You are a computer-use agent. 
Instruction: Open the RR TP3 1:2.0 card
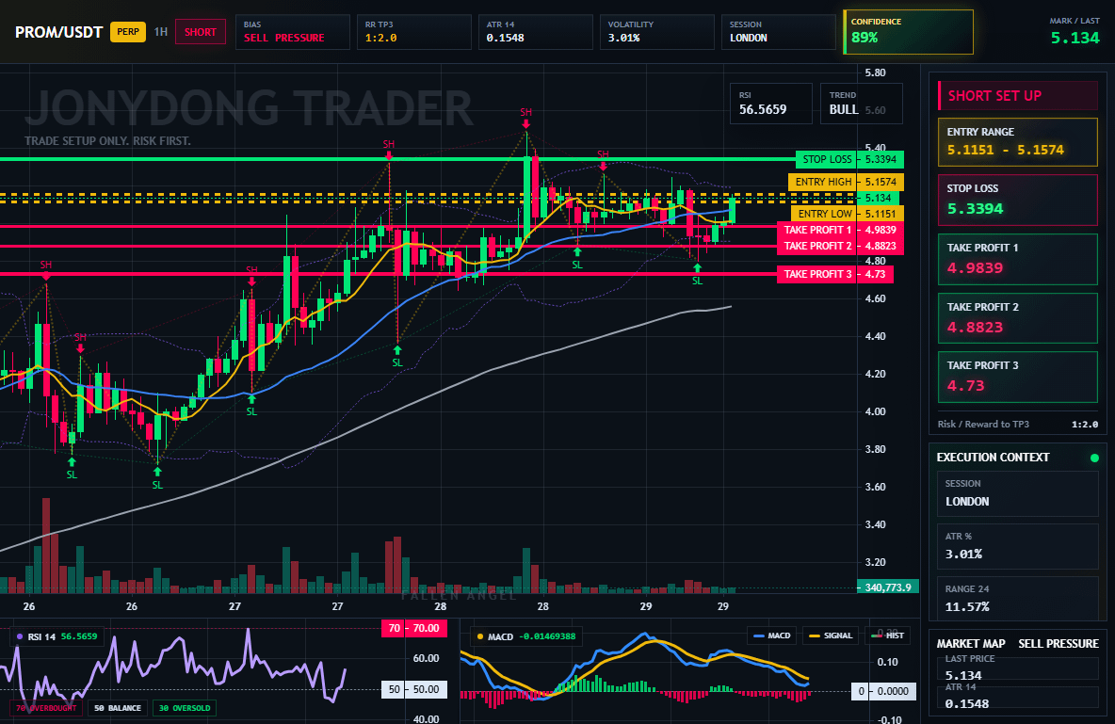click(413, 32)
